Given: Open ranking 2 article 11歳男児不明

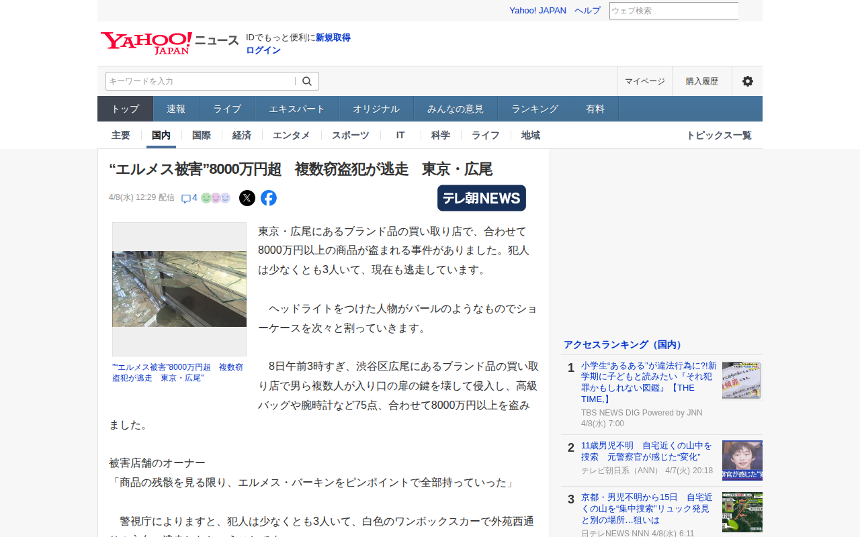Looking at the screenshot, I should click(x=646, y=451).
